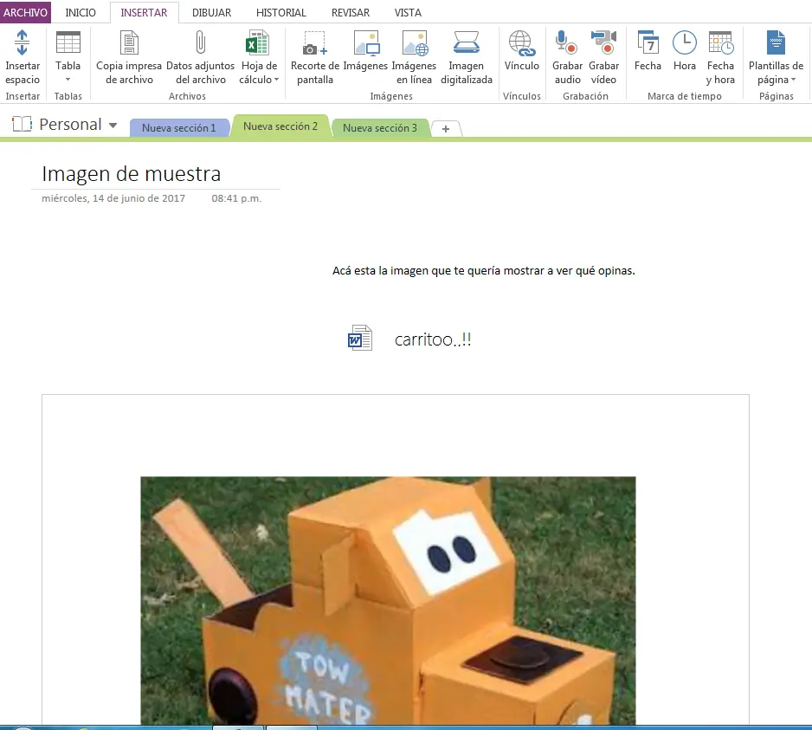
Task: Select the INSERTAR ribbon tab
Action: pos(144,12)
